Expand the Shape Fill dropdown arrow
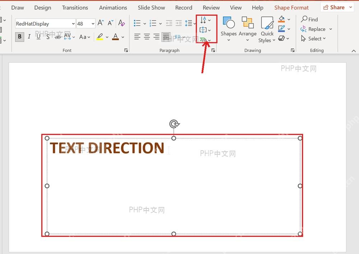 (289, 19)
